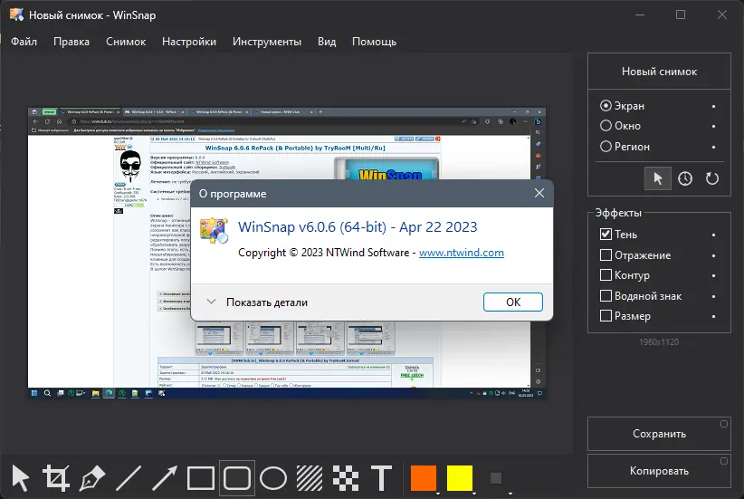Select the Окно capture mode

pos(621,126)
